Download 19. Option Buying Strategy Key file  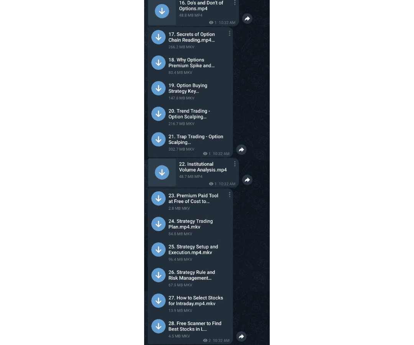(x=158, y=89)
